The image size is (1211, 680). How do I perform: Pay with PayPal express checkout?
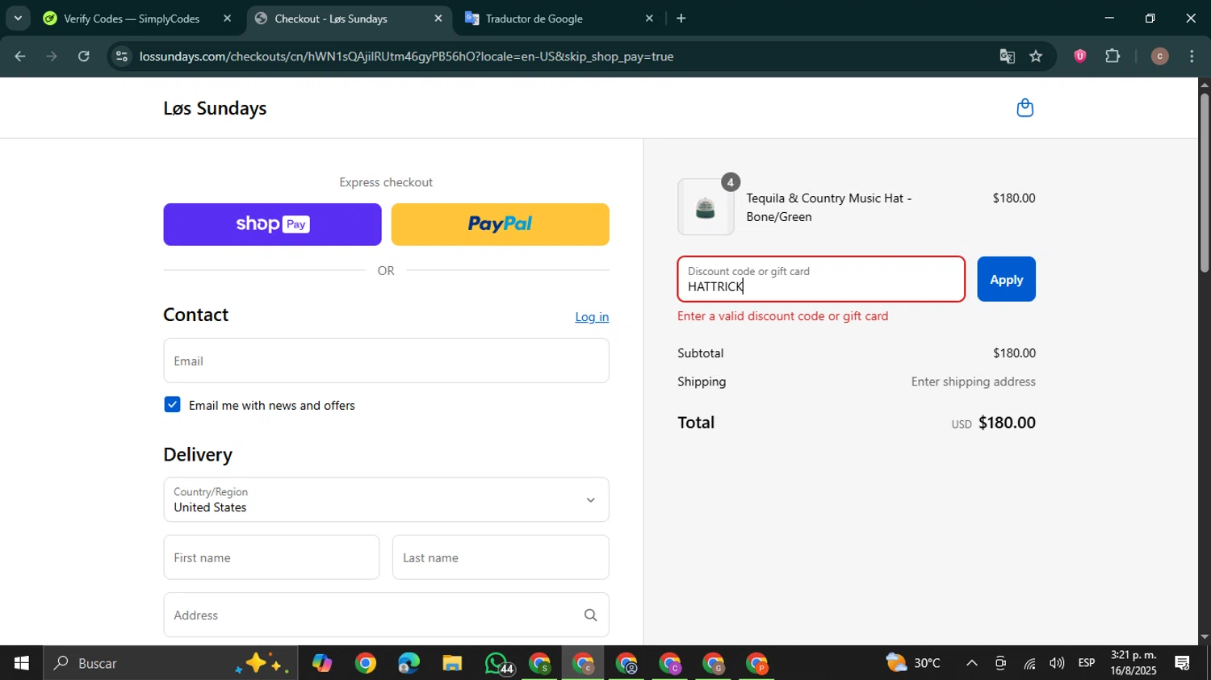[x=500, y=224]
